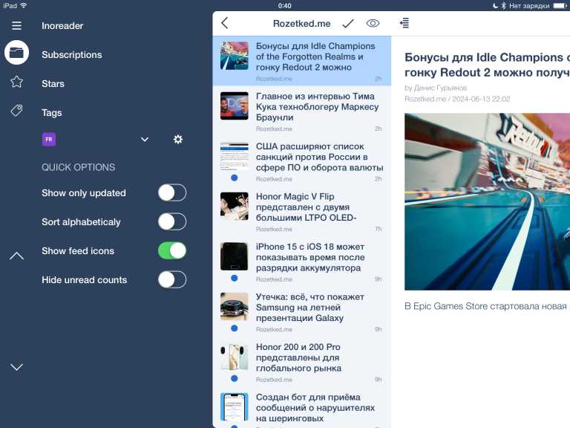Toggle Sort alphabeticaly switch
Image resolution: width=570 pixels, height=428 pixels.
pos(172,221)
